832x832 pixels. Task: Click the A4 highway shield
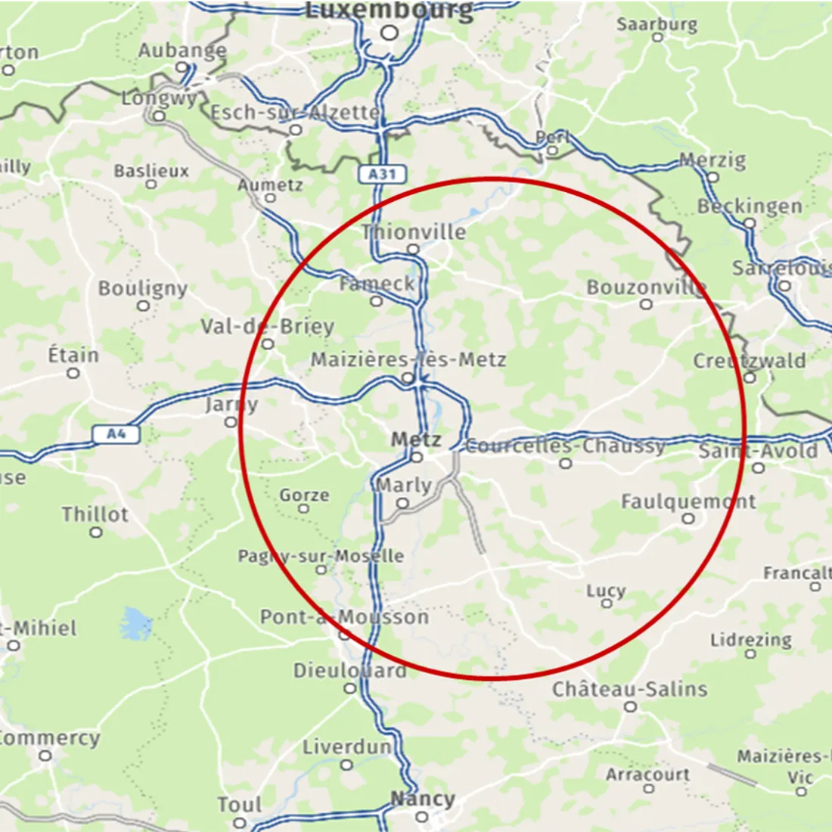coord(116,434)
